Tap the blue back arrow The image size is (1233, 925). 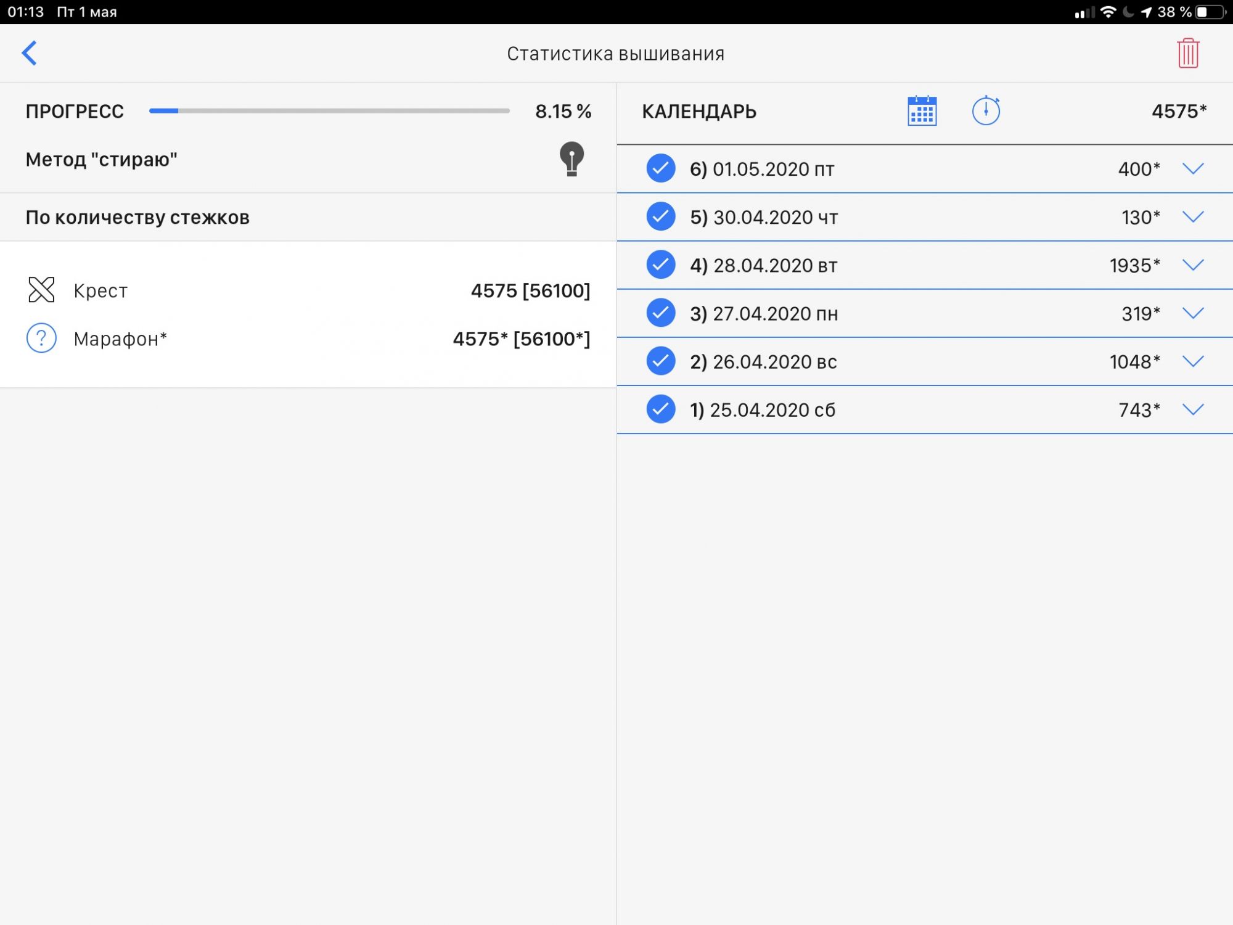click(x=29, y=53)
